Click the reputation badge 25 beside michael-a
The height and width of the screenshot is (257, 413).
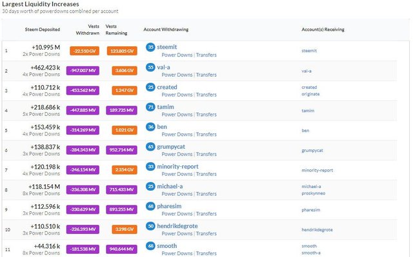click(x=150, y=186)
